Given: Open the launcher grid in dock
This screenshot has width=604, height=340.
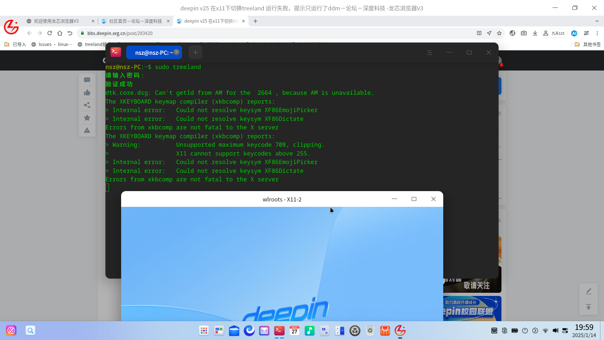Looking at the screenshot, I should [x=204, y=331].
